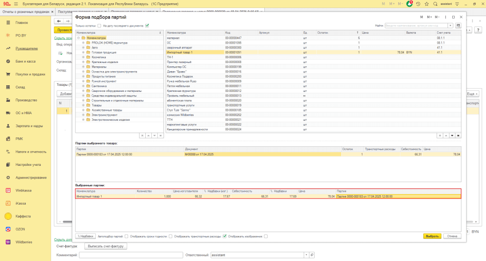486x261 pixels.
Task: Click the Выбрать button
Action: (x=432, y=236)
